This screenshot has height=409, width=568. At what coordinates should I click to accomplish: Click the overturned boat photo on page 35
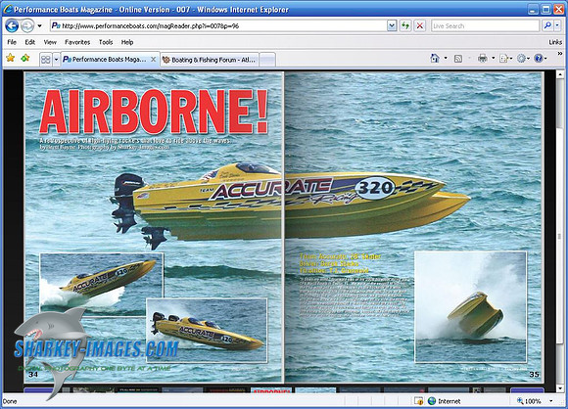[x=470, y=306]
